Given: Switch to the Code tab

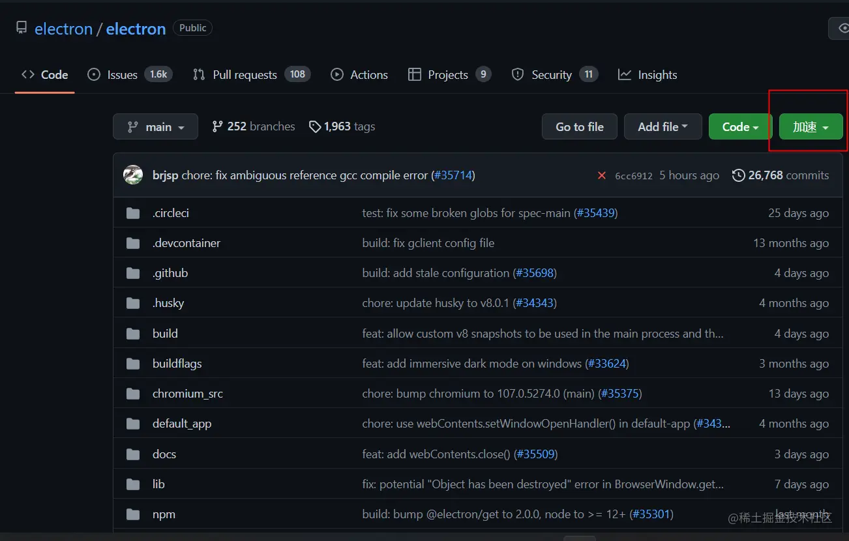Looking at the screenshot, I should click(x=44, y=75).
